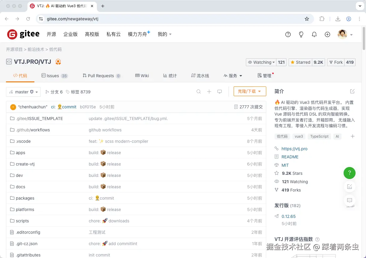Viewport: 366px width, 258px height.
Task: Open 开源 in top navigation
Action: point(51,34)
